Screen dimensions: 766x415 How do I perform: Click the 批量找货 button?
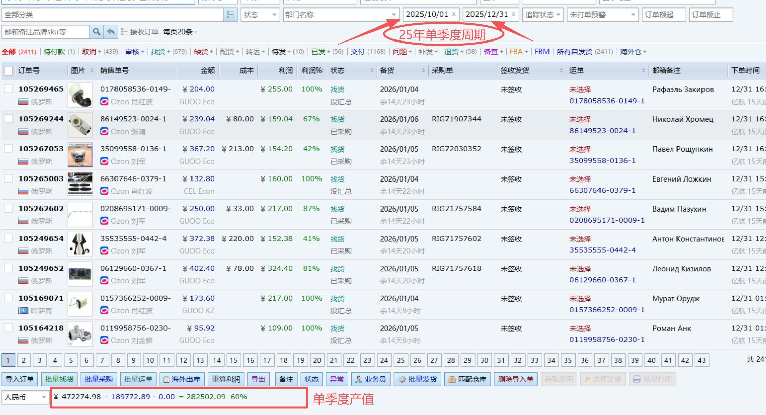click(x=59, y=379)
